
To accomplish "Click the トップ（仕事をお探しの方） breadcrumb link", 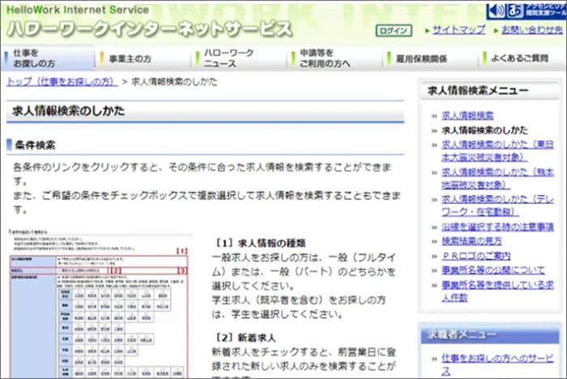I will coord(62,82).
